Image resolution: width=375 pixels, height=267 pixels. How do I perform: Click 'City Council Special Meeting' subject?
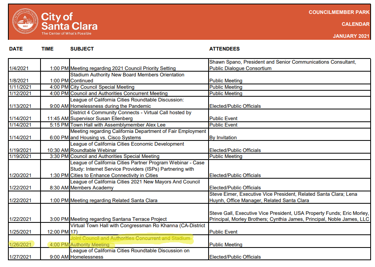tap(102, 87)
